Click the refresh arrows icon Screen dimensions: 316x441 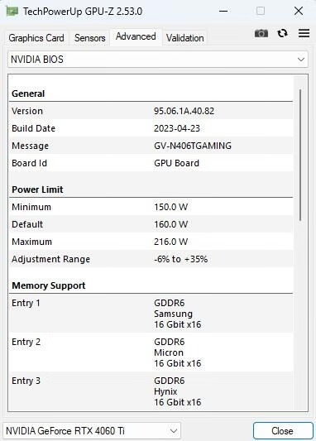(282, 33)
